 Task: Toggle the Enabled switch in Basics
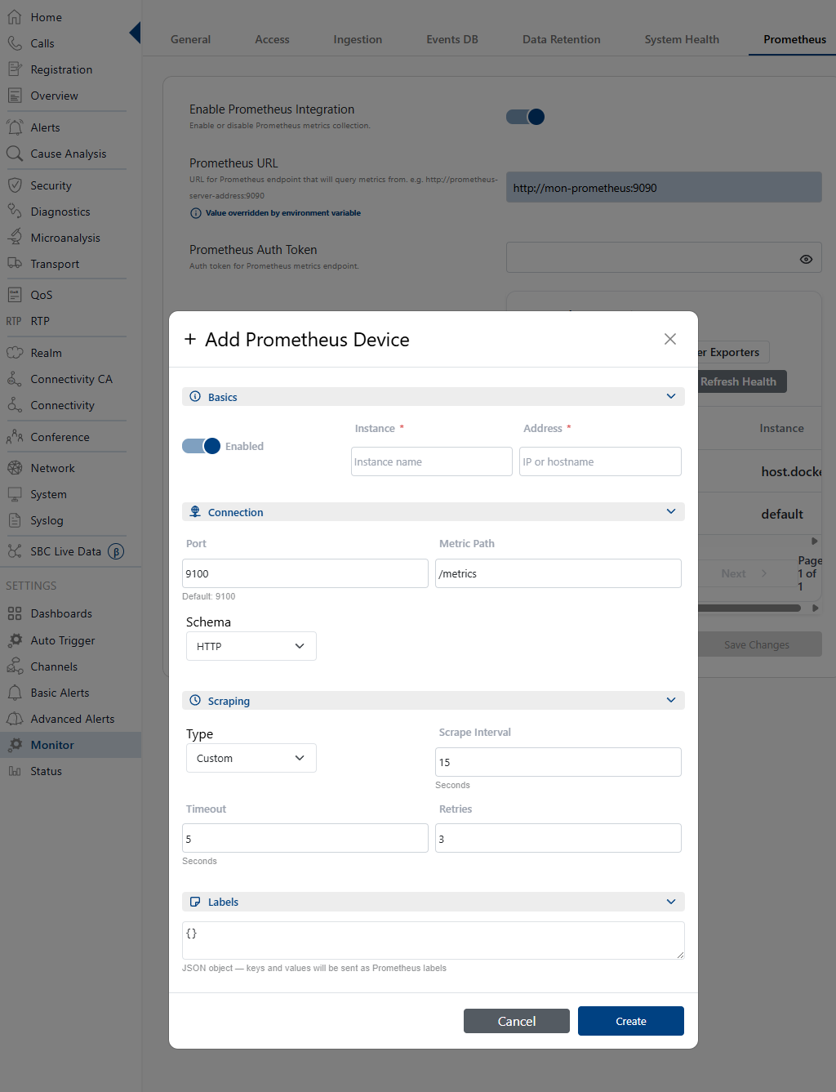point(201,446)
